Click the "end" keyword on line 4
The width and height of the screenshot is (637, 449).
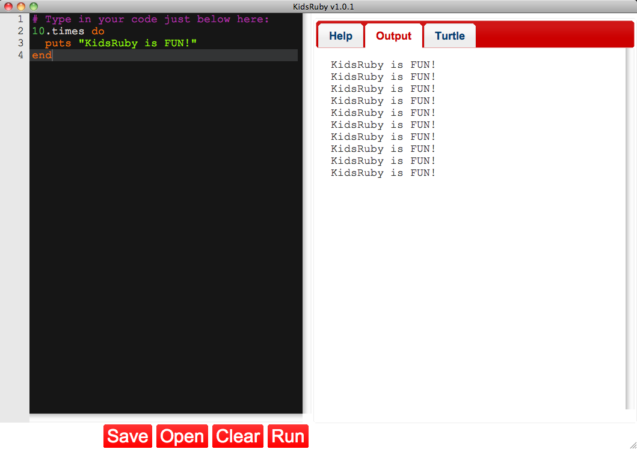pyautogui.click(x=42, y=55)
